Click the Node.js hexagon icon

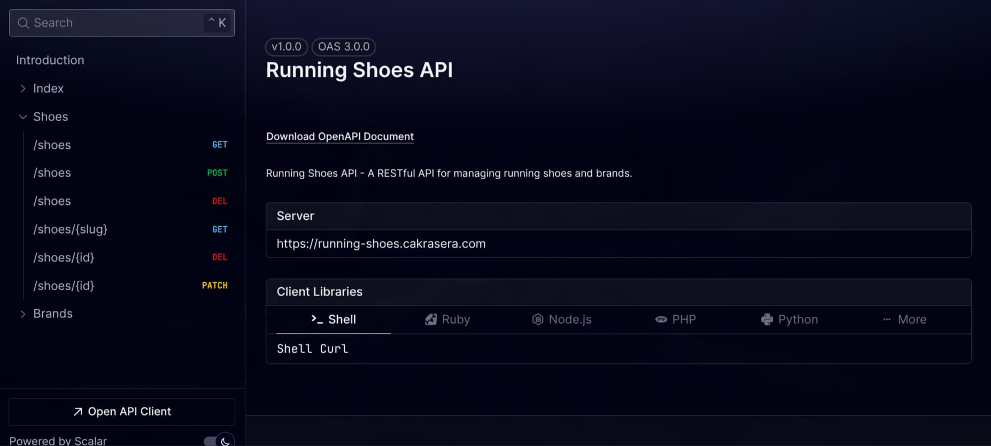coord(538,320)
